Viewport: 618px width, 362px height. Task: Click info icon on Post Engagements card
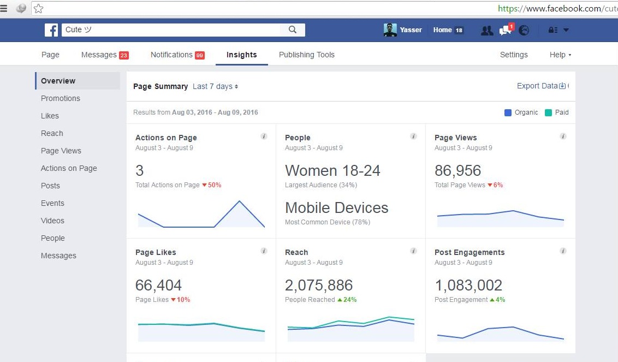(x=563, y=251)
